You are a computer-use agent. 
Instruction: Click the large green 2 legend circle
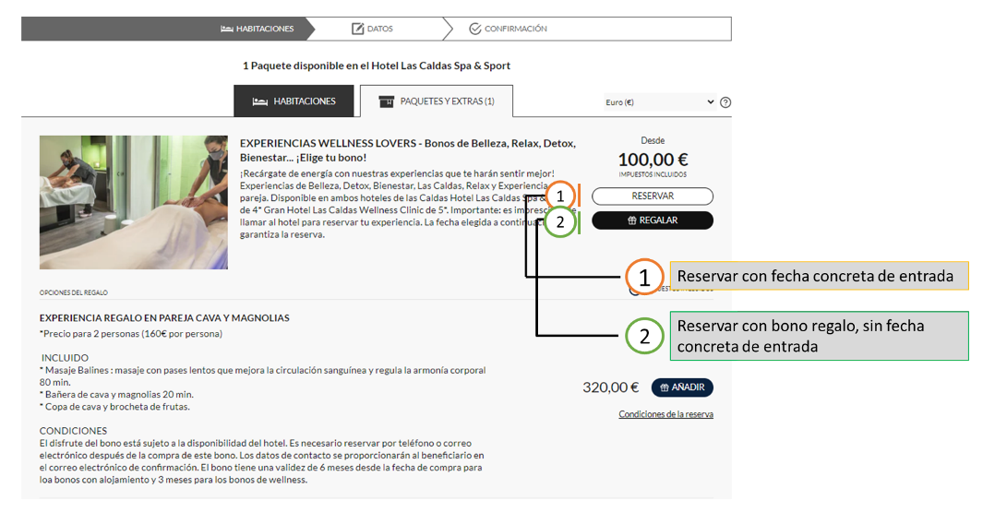(644, 337)
